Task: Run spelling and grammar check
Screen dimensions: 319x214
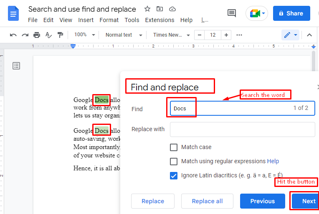Action: click(48, 35)
